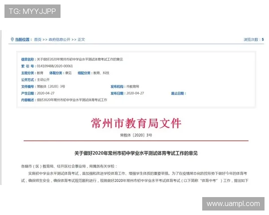Click the 发布机构 value 市教育局

(133, 86)
